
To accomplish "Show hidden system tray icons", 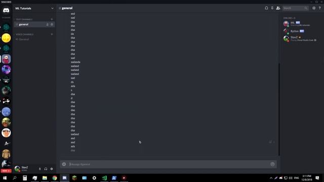I will 271,178.
